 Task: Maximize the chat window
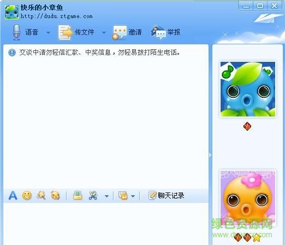pyautogui.click(x=260, y=6)
